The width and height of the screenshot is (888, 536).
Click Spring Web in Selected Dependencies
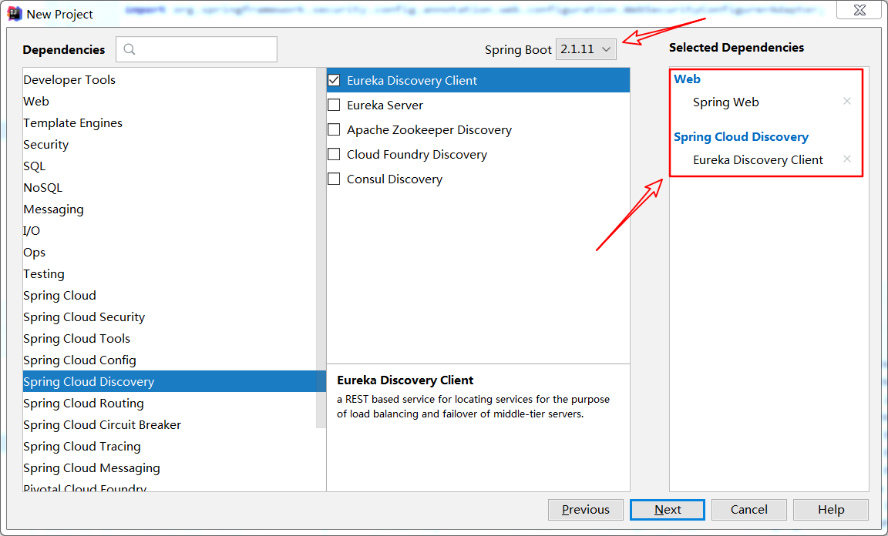[725, 102]
